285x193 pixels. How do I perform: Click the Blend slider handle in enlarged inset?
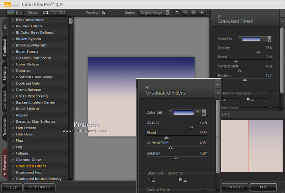coord(166,138)
